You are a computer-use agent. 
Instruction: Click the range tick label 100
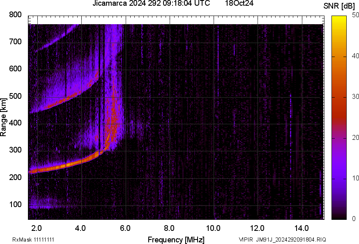point(15,204)
